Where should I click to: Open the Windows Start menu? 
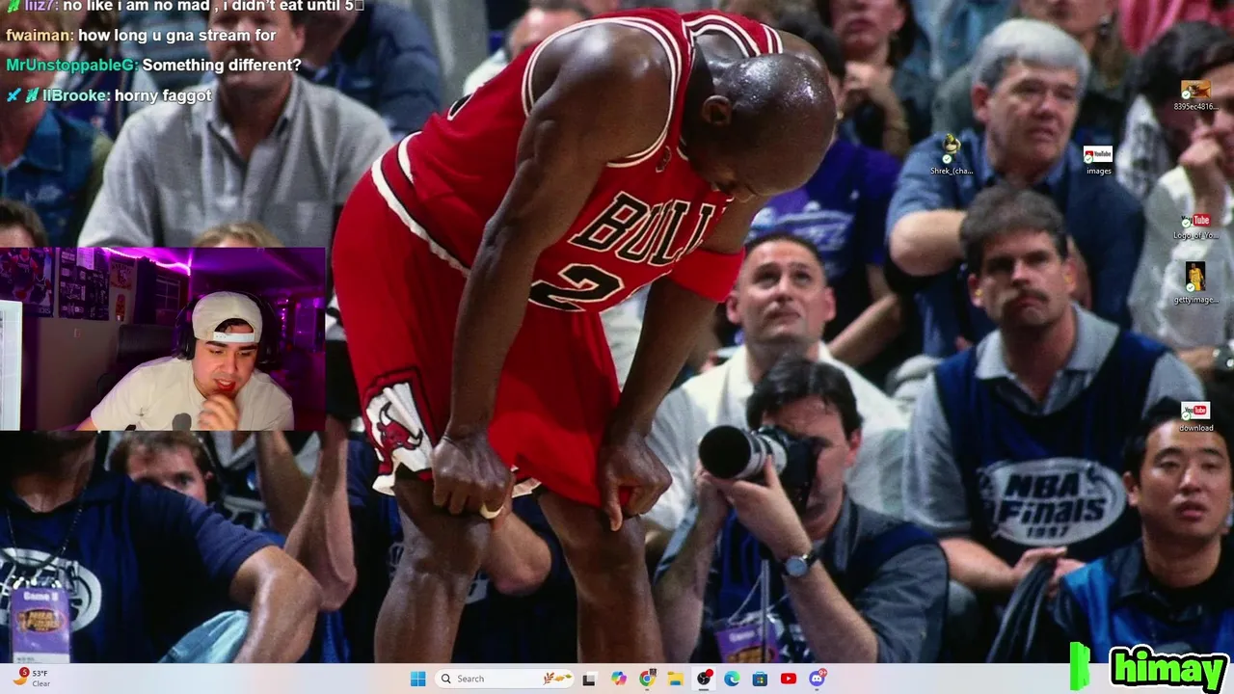417,679
